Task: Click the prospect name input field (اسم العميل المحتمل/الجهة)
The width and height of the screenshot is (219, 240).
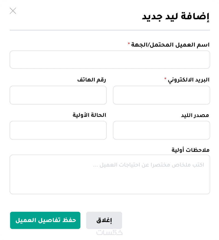Action: [x=110, y=59]
